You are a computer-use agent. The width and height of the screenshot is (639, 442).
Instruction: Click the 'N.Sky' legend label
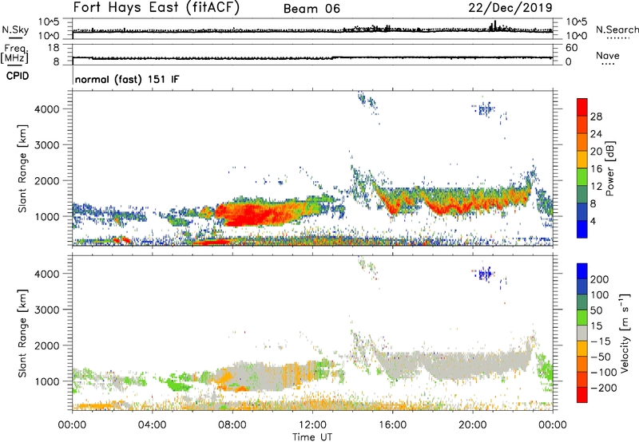tap(15, 30)
